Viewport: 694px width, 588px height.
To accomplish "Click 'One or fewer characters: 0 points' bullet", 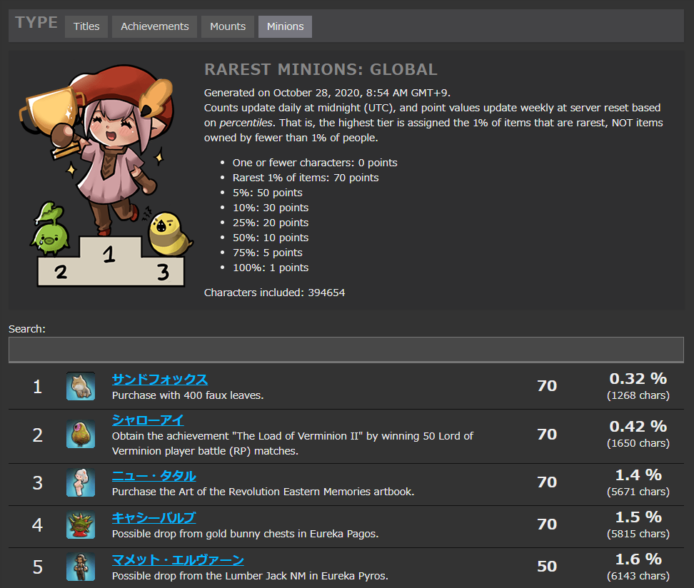I will click(x=315, y=163).
